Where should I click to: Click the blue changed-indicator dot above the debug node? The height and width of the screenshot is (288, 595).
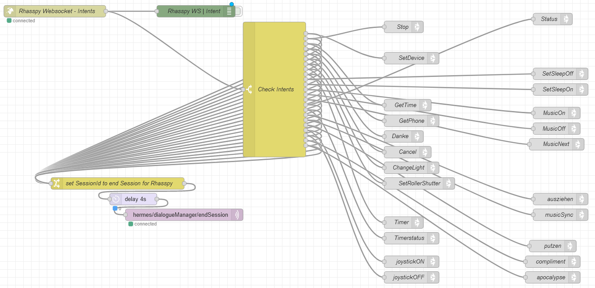[232, 4]
